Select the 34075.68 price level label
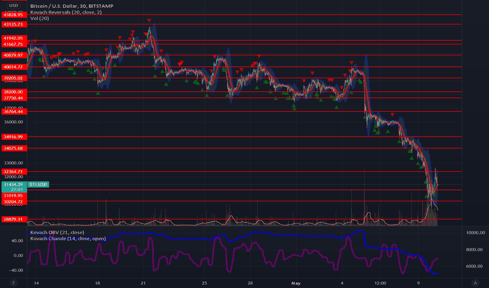Viewport: 489px width, 288px height. click(x=14, y=148)
